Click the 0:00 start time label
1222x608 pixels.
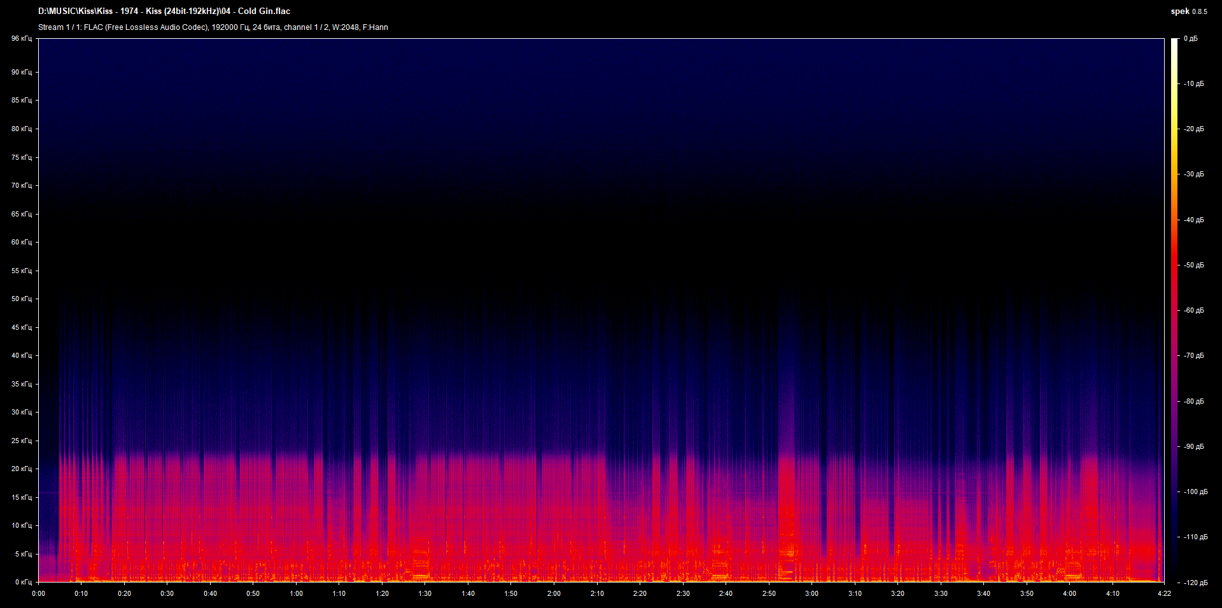tap(38, 593)
